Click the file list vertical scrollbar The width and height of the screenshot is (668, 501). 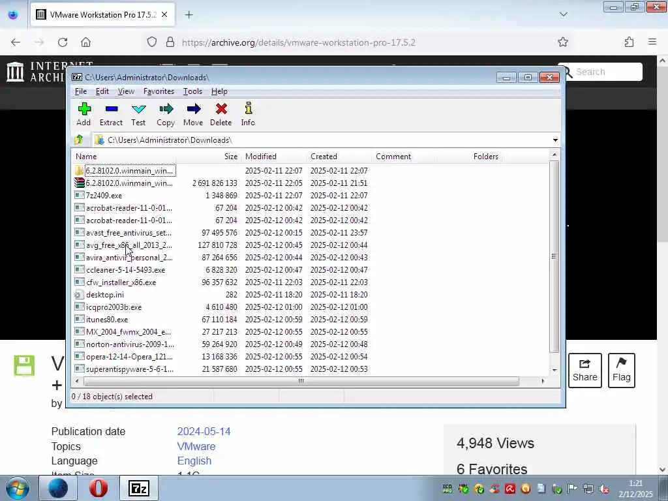pyautogui.click(x=554, y=256)
